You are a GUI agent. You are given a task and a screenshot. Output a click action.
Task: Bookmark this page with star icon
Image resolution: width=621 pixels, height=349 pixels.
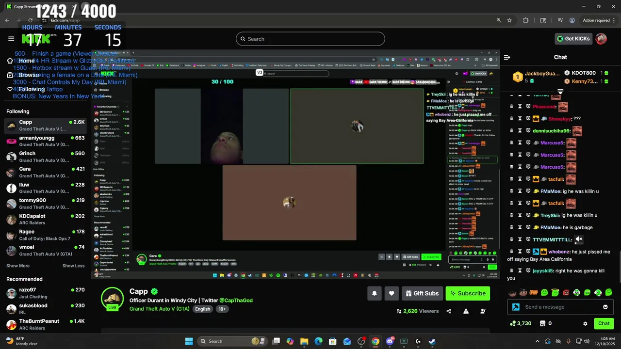coord(509,20)
